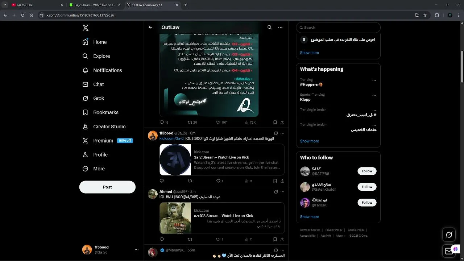This screenshot has width=464, height=261.
Task: Bookmark the pinned rules post
Action: [x=275, y=123]
